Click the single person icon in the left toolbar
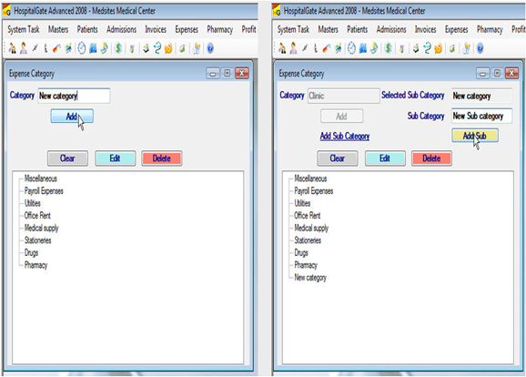 pos(24,48)
